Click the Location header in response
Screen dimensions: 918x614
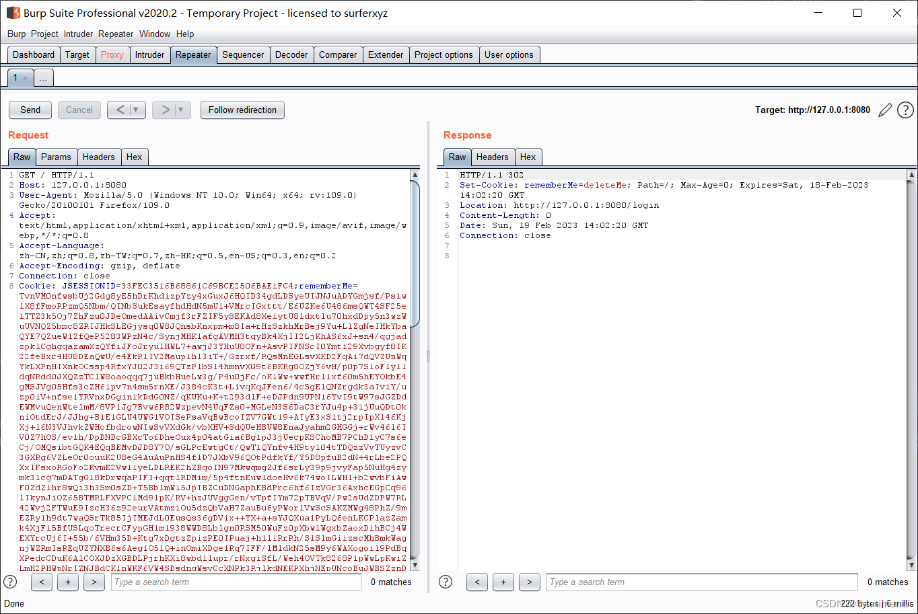[559, 205]
